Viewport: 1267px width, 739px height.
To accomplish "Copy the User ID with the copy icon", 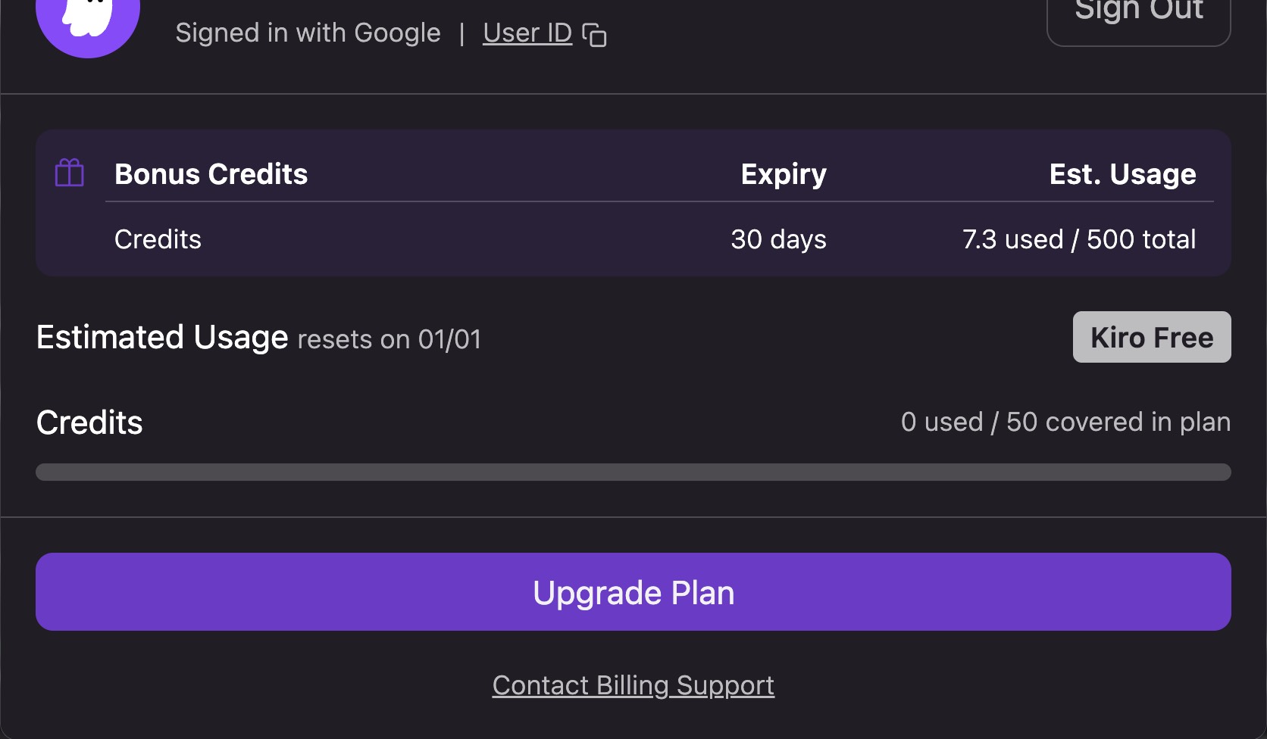I will (x=594, y=35).
